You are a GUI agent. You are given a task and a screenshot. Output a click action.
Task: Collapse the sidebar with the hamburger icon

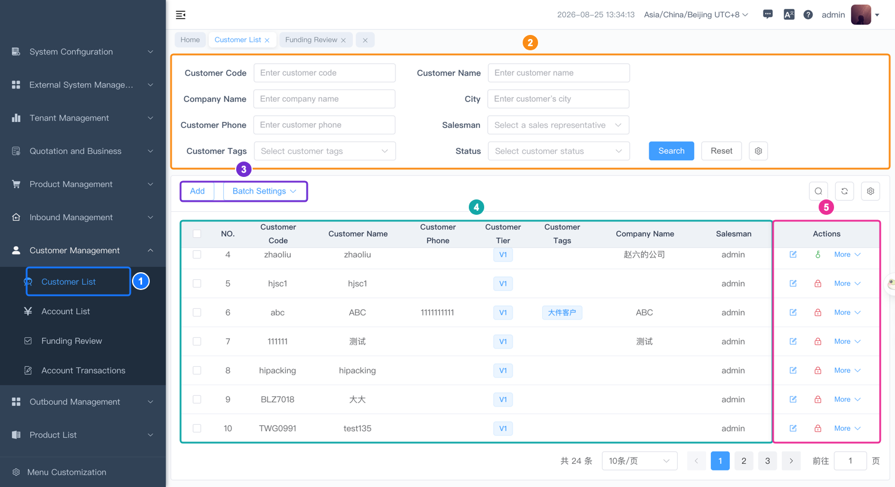click(x=181, y=15)
